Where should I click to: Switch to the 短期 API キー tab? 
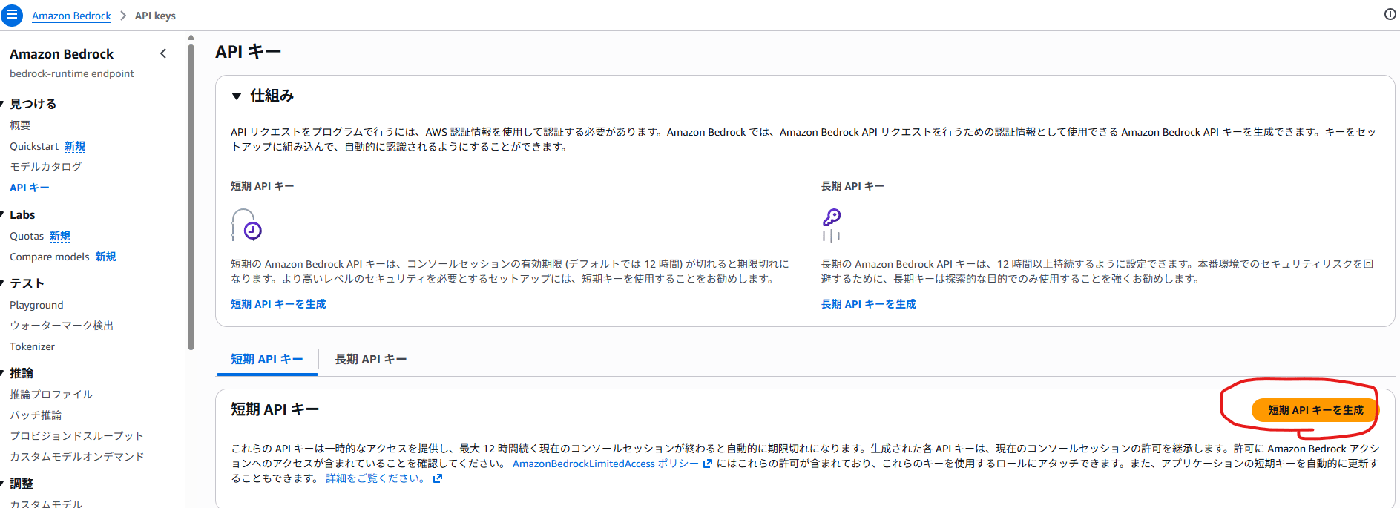pos(267,360)
